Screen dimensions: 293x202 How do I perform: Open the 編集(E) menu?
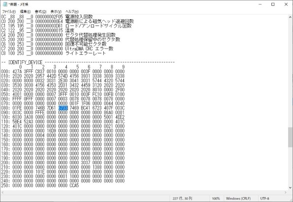click(x=25, y=11)
